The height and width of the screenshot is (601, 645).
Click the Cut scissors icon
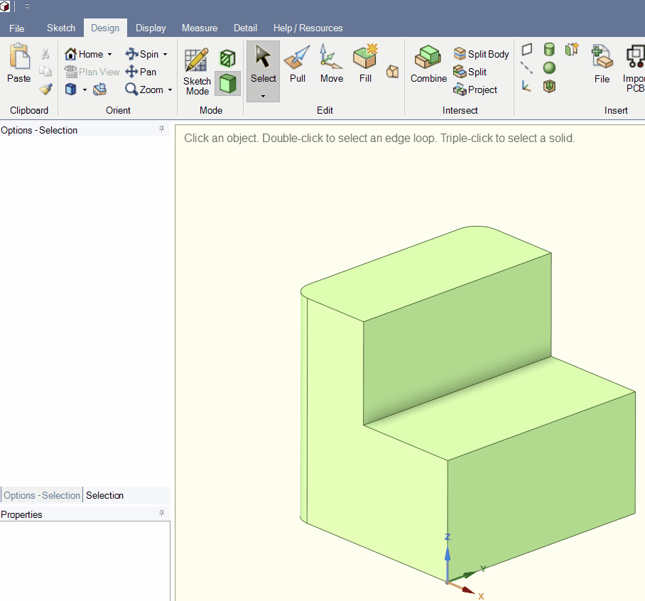click(45, 54)
